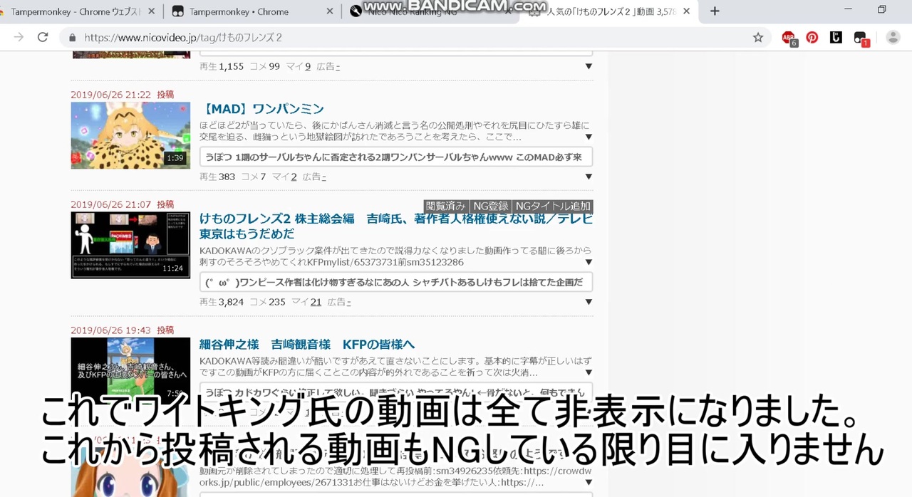
Task: Expand the description of 【MAD】ワンパンミン
Action: [x=589, y=137]
